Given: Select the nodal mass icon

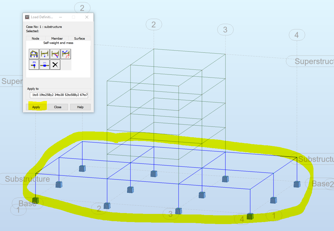Looking at the screenshot, I should click(x=34, y=65).
